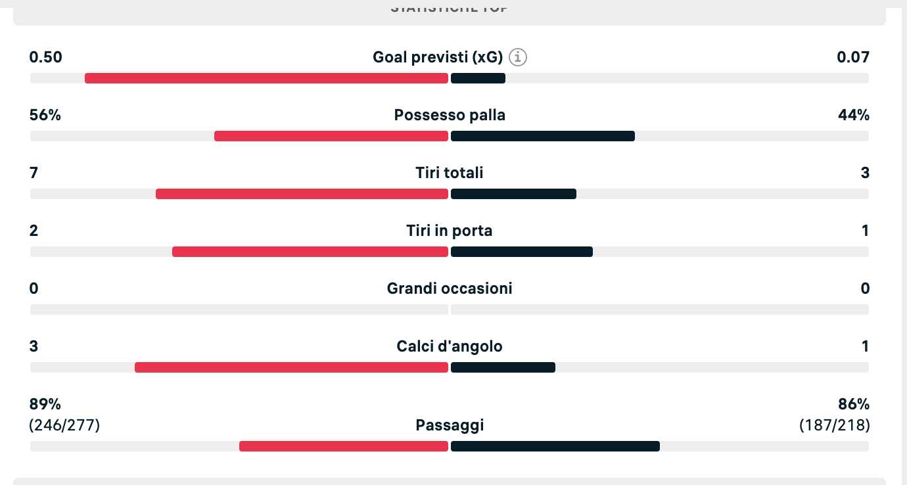
Task: Open the Passaggi stat label
Action: click(450, 425)
